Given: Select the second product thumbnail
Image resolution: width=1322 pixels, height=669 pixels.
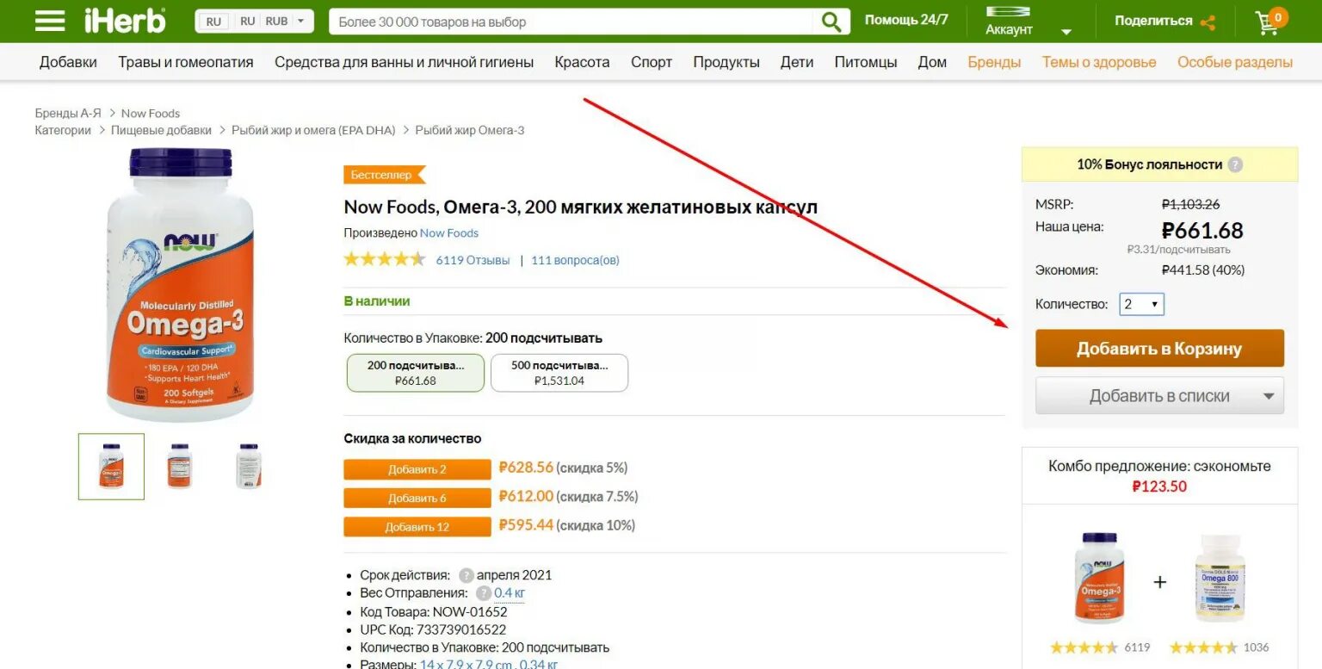Looking at the screenshot, I should coord(179,467).
